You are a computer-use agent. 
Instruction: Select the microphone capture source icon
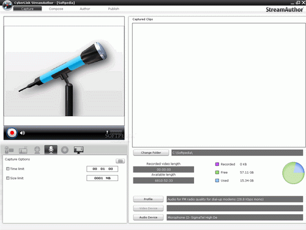pos(51,150)
